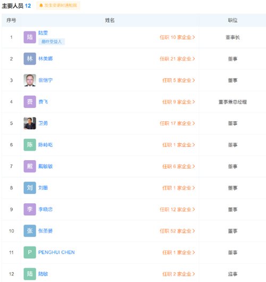Click the bell notification button at top

pyautogui.click(x=58, y=5)
